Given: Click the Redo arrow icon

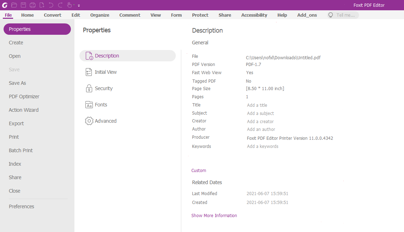Looking at the screenshot, I should (x=60, y=5).
